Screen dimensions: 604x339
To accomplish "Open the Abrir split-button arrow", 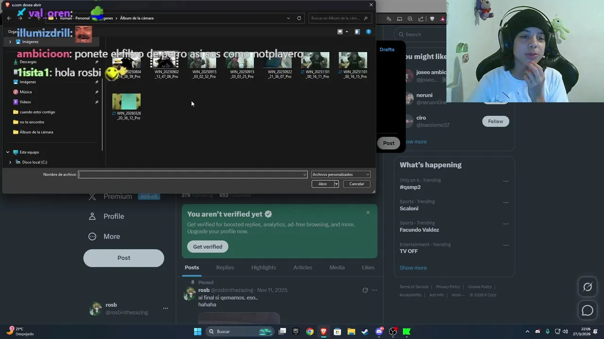I will point(336,184).
